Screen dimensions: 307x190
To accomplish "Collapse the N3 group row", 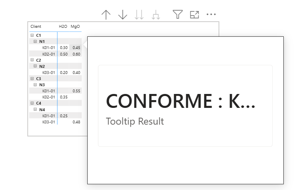I will click(x=35, y=85).
